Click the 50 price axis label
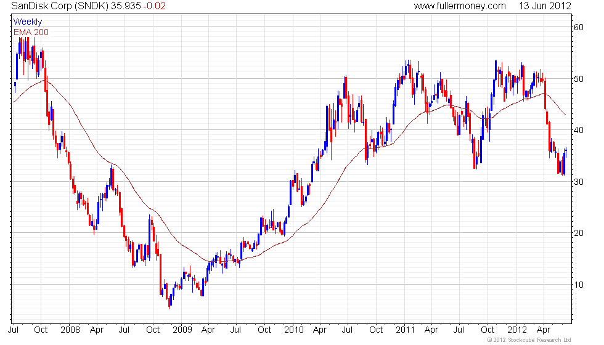Viewport: 604px width, 345px height. pyautogui.click(x=579, y=79)
